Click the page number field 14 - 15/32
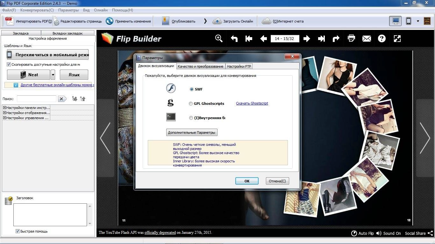Viewport: 435px width, 244px height. point(285,38)
